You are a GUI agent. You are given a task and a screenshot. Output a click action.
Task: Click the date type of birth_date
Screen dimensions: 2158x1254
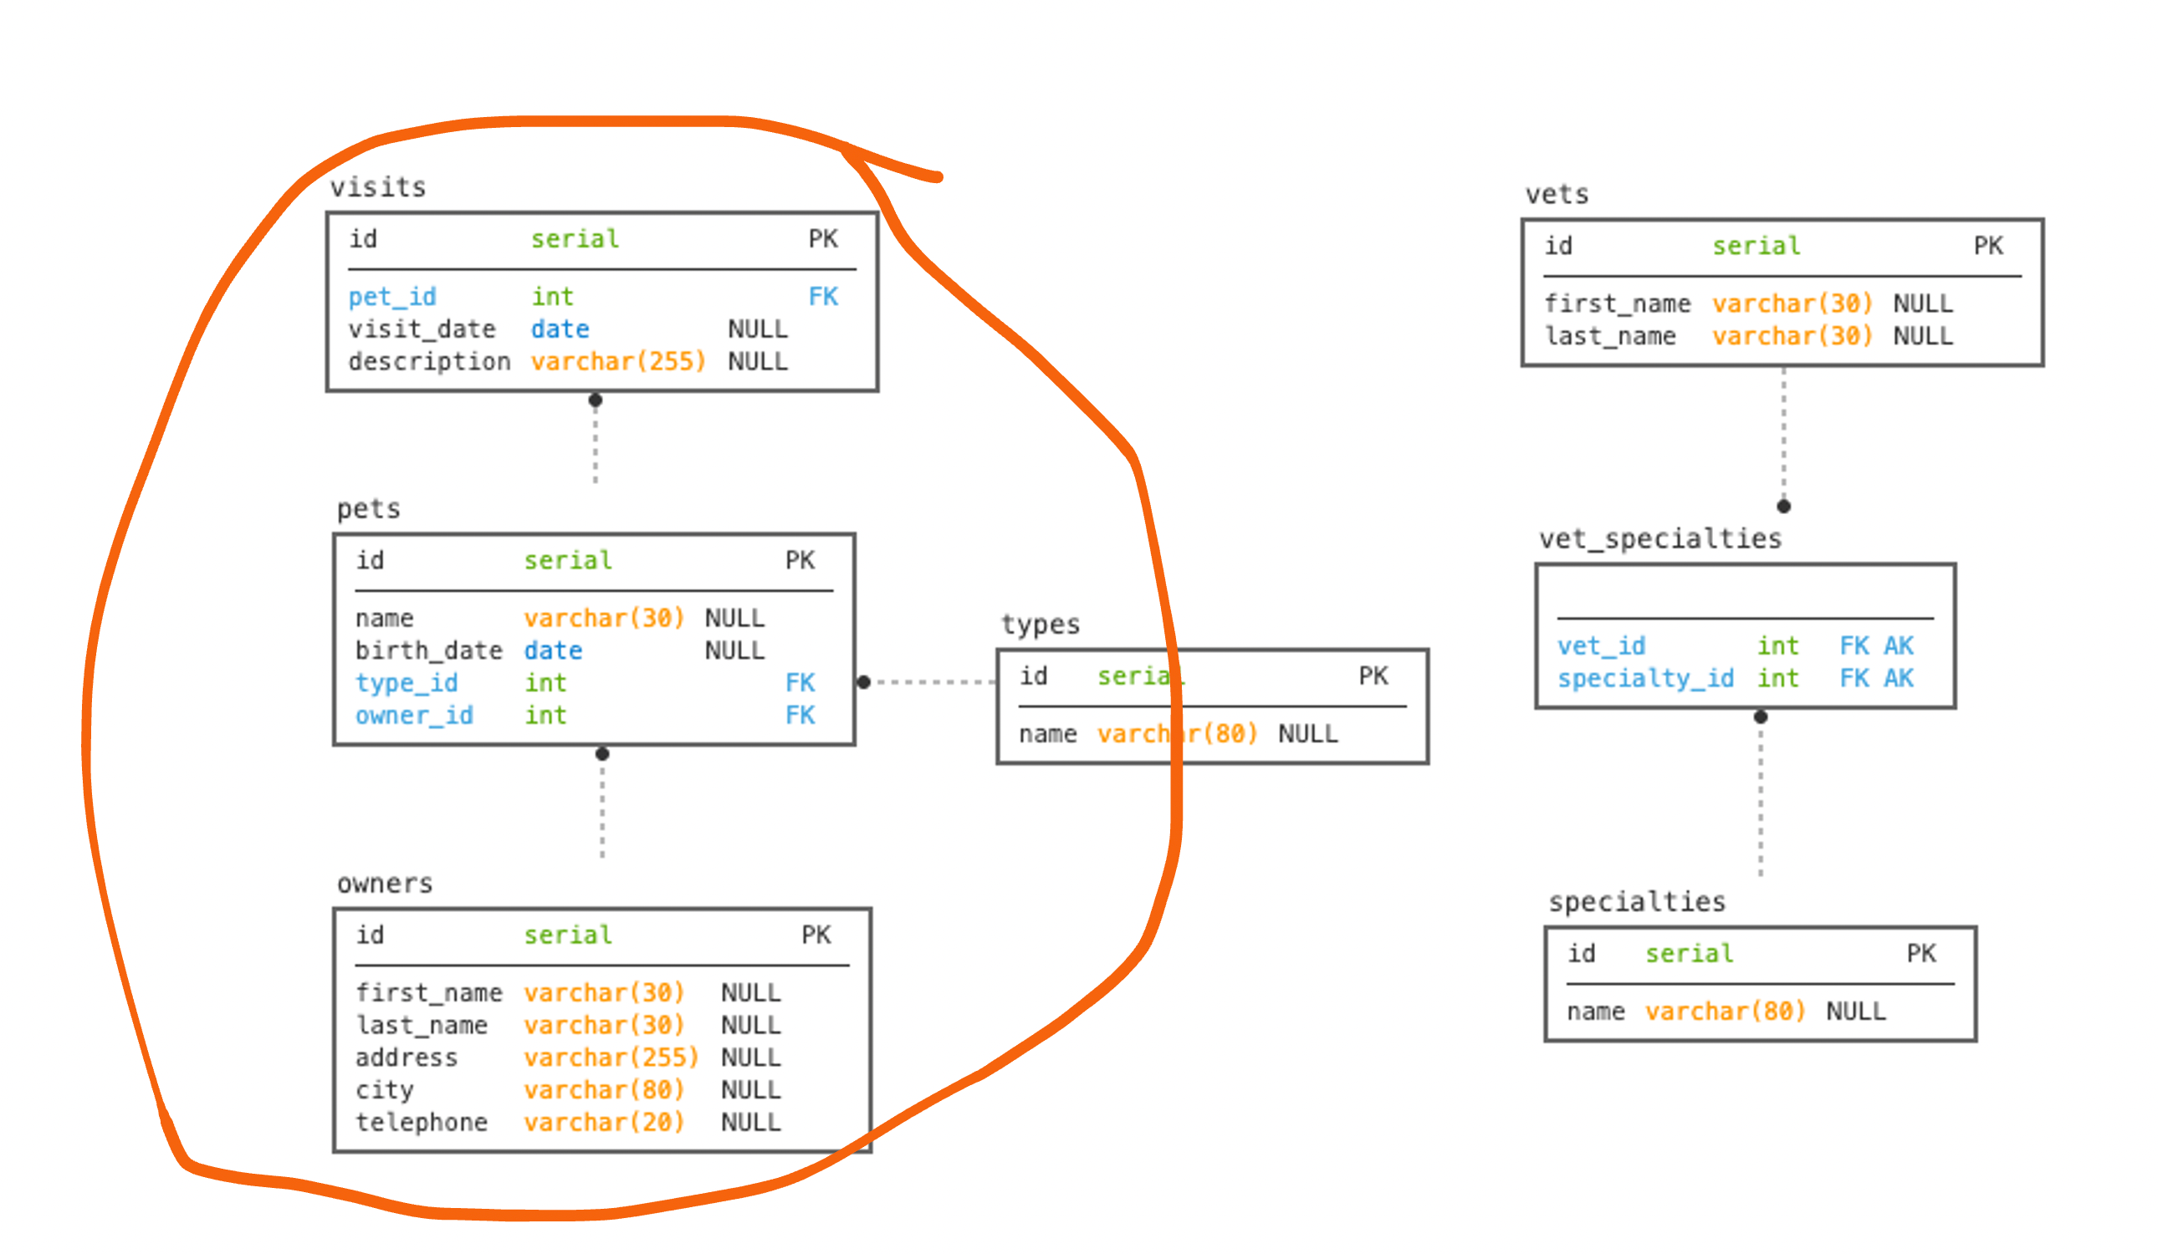(554, 651)
